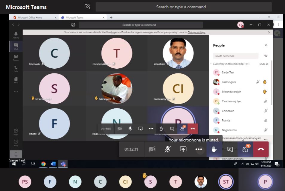Toggle raise hand in the 01:12:11 call bar

[214, 149]
